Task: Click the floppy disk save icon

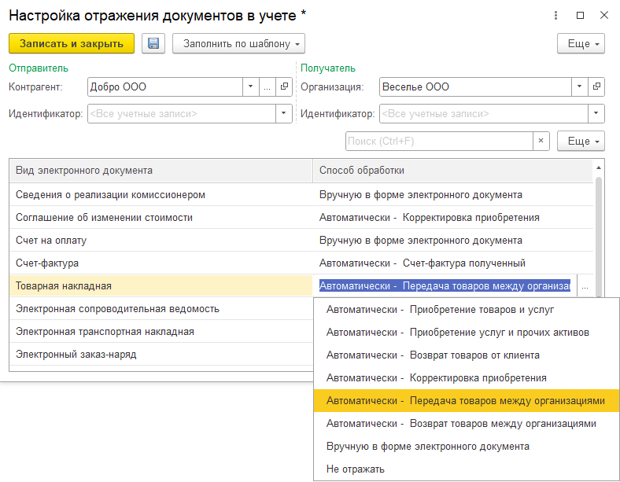Action: pyautogui.click(x=153, y=44)
